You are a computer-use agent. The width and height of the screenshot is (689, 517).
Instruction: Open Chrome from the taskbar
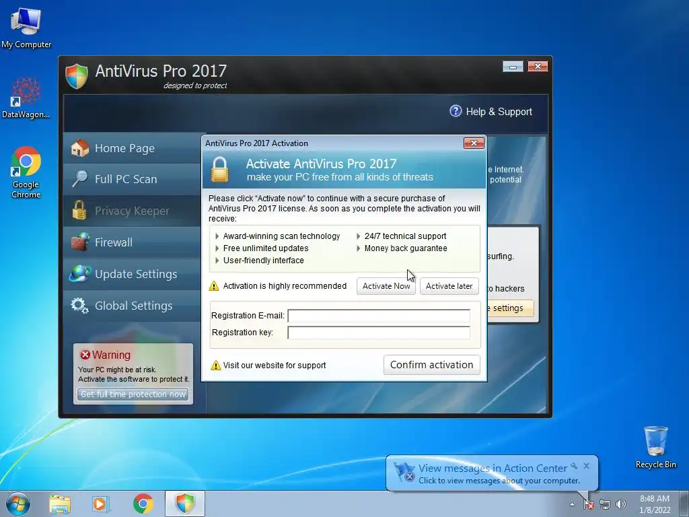tap(143, 504)
